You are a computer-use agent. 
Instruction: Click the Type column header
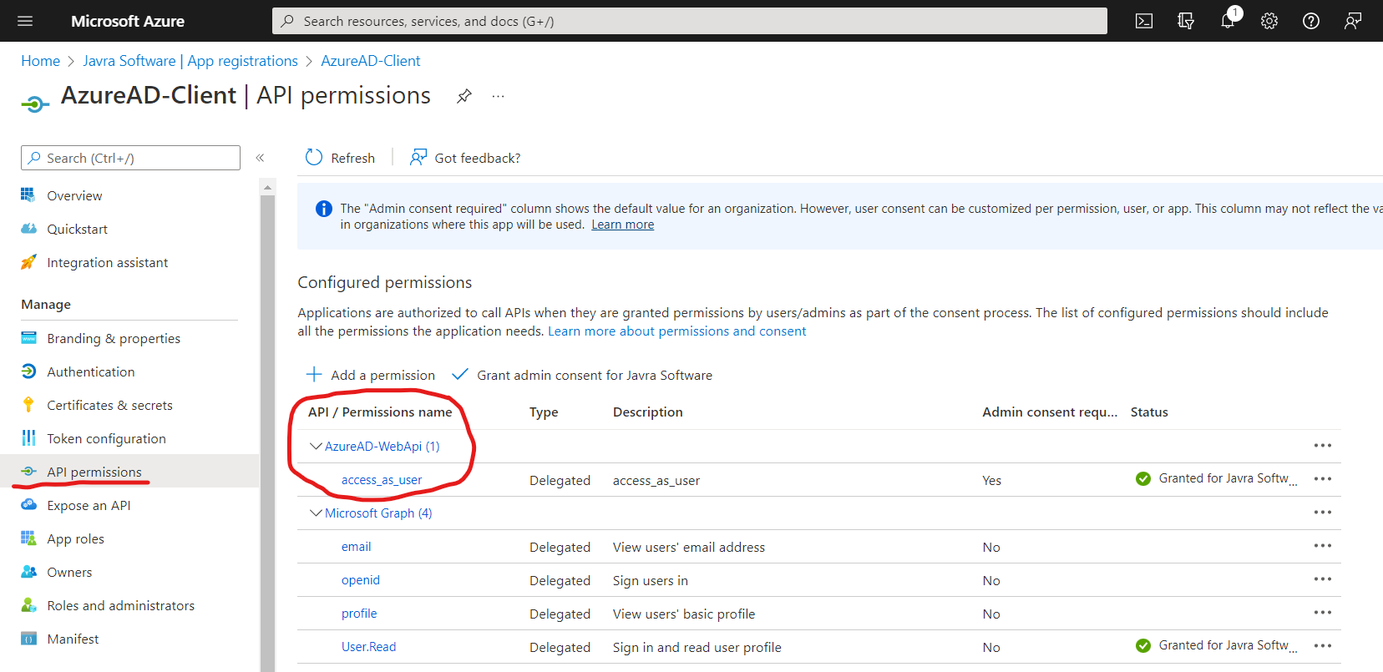(544, 412)
